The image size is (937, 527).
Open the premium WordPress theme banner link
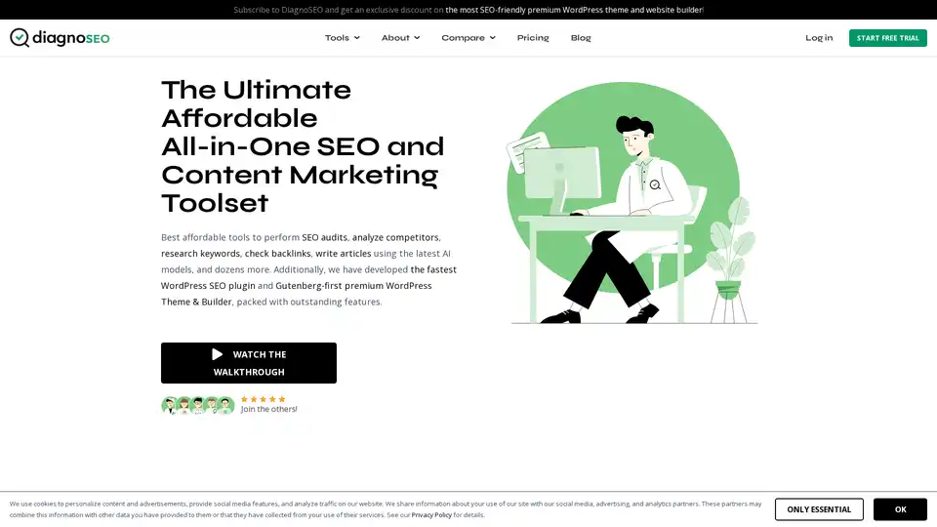[574, 10]
